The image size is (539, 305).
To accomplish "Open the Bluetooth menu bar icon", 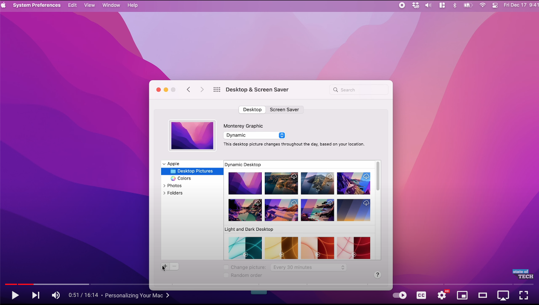I will [455, 5].
